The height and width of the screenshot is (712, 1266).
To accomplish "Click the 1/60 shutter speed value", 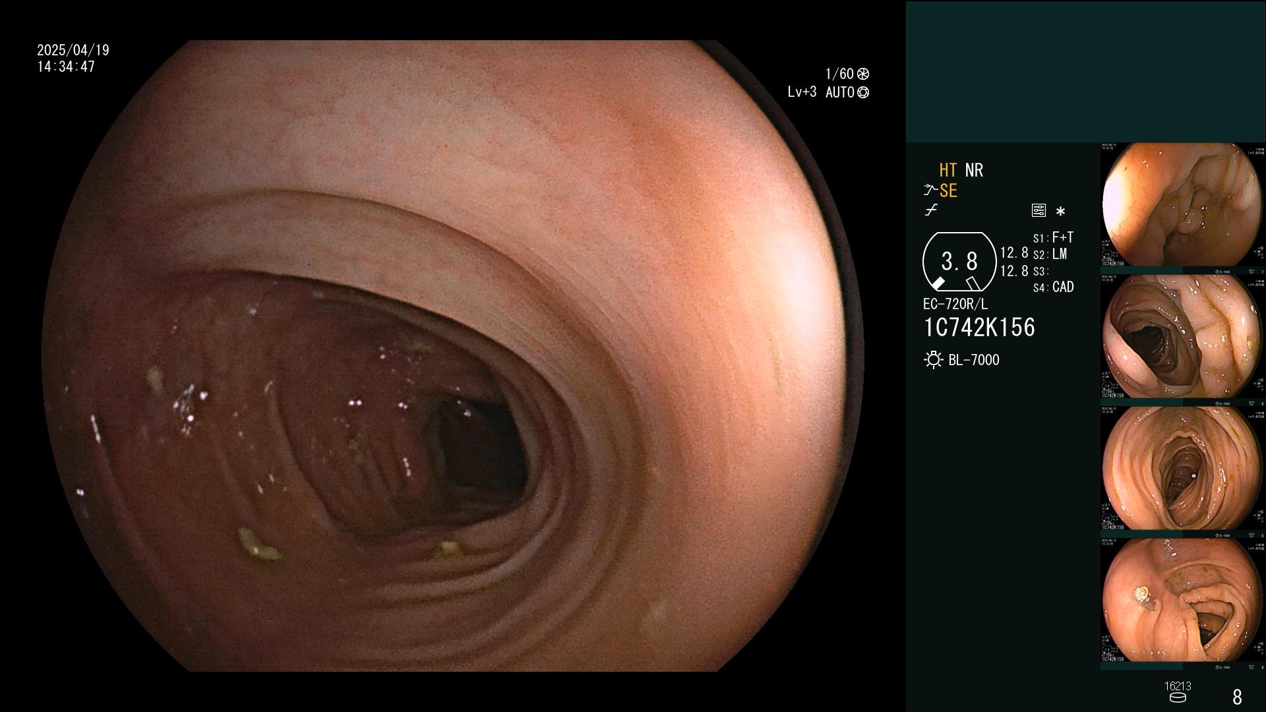I will (839, 74).
